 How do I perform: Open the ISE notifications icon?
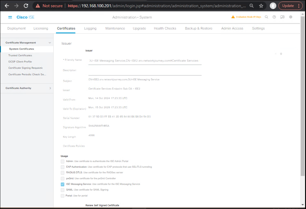[x=282, y=17]
